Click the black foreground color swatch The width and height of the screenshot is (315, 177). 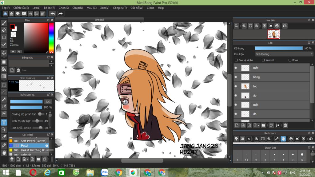12,26
